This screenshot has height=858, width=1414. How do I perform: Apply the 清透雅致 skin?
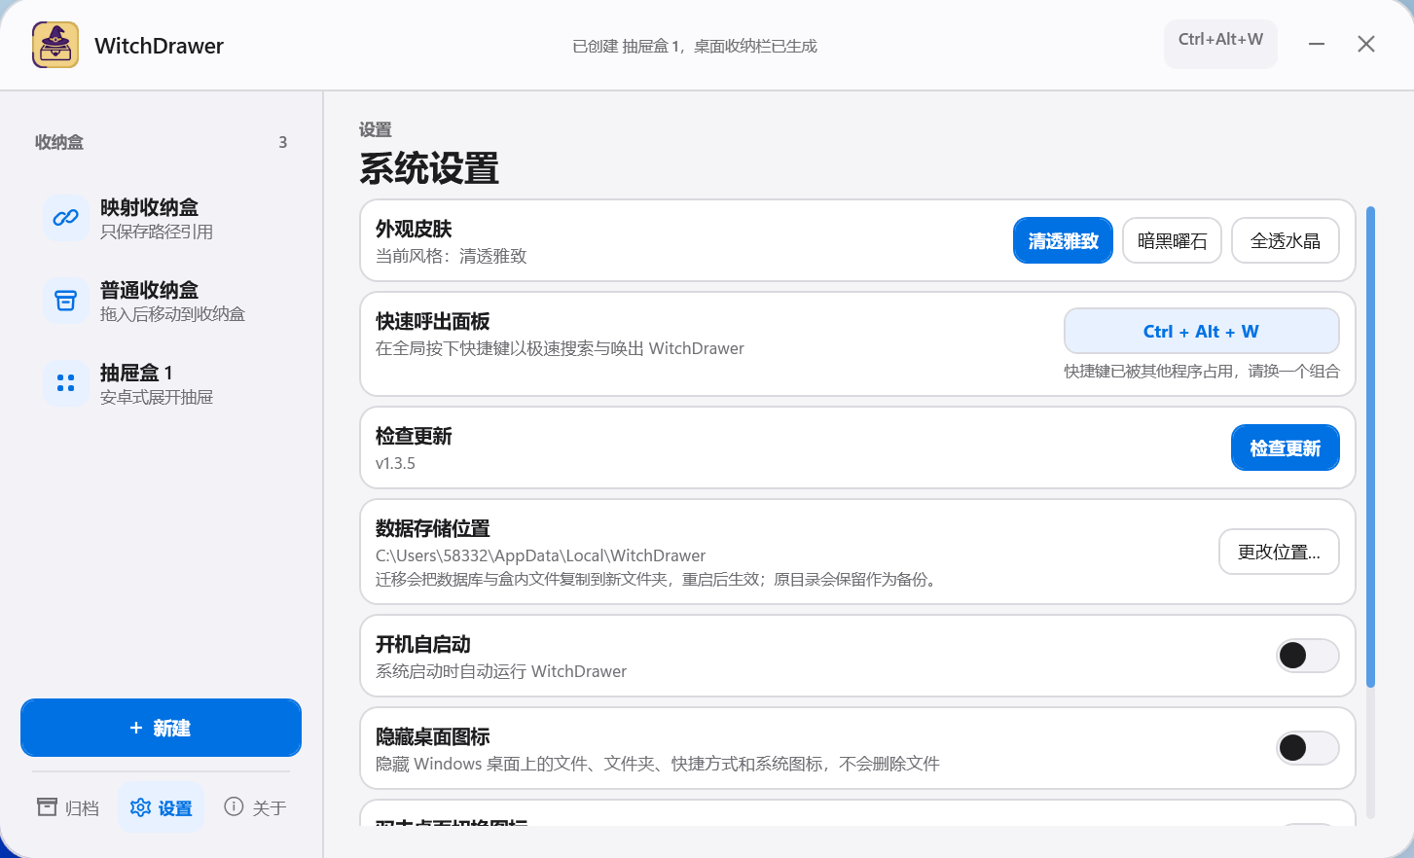[1063, 240]
